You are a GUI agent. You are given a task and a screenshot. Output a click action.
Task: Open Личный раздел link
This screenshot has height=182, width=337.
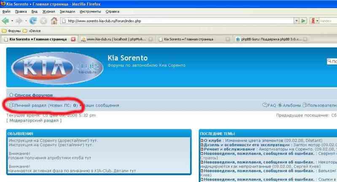click(x=30, y=105)
